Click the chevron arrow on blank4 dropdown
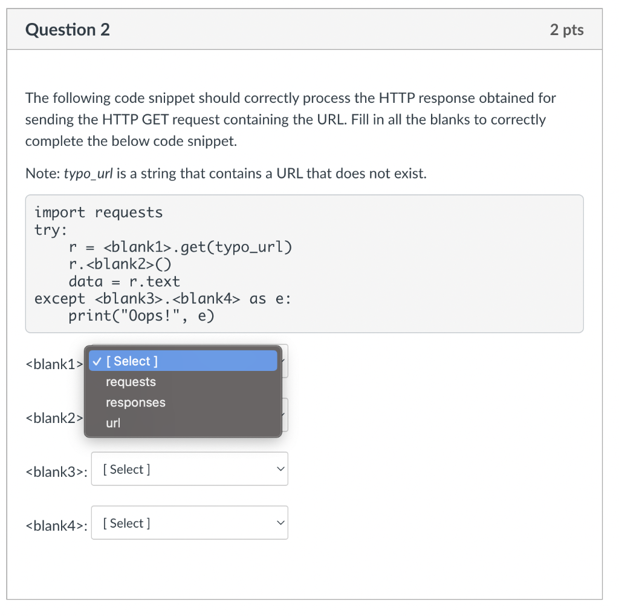Viewport: 619px width, 616px height. click(279, 523)
